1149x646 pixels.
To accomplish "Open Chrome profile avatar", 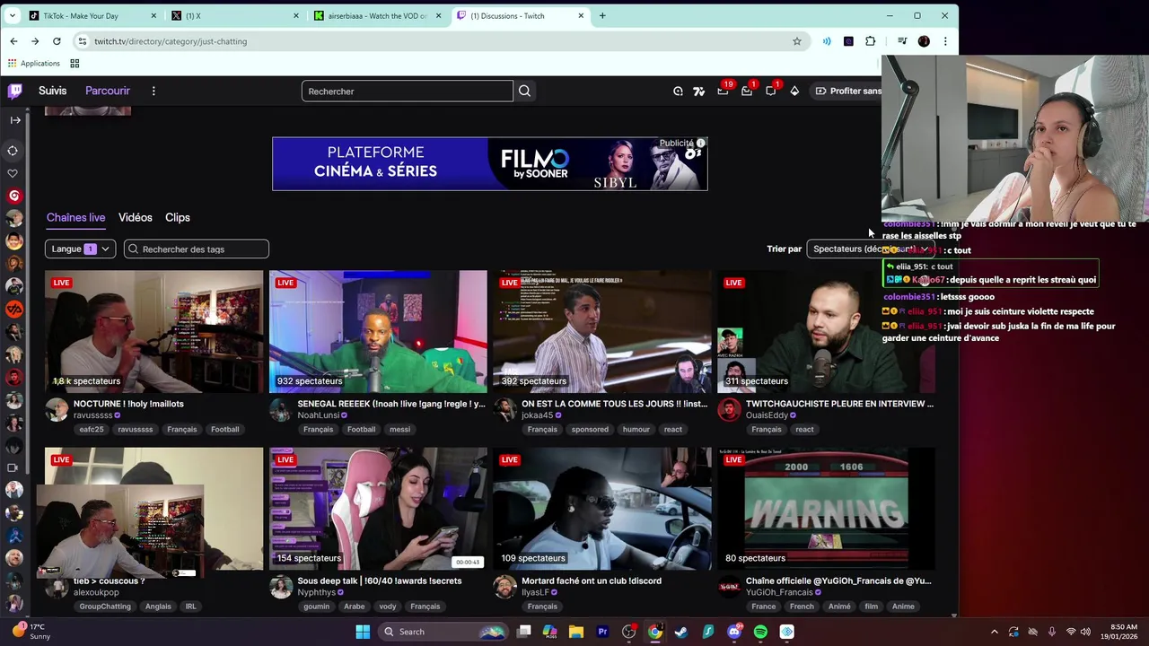I will coord(924,41).
